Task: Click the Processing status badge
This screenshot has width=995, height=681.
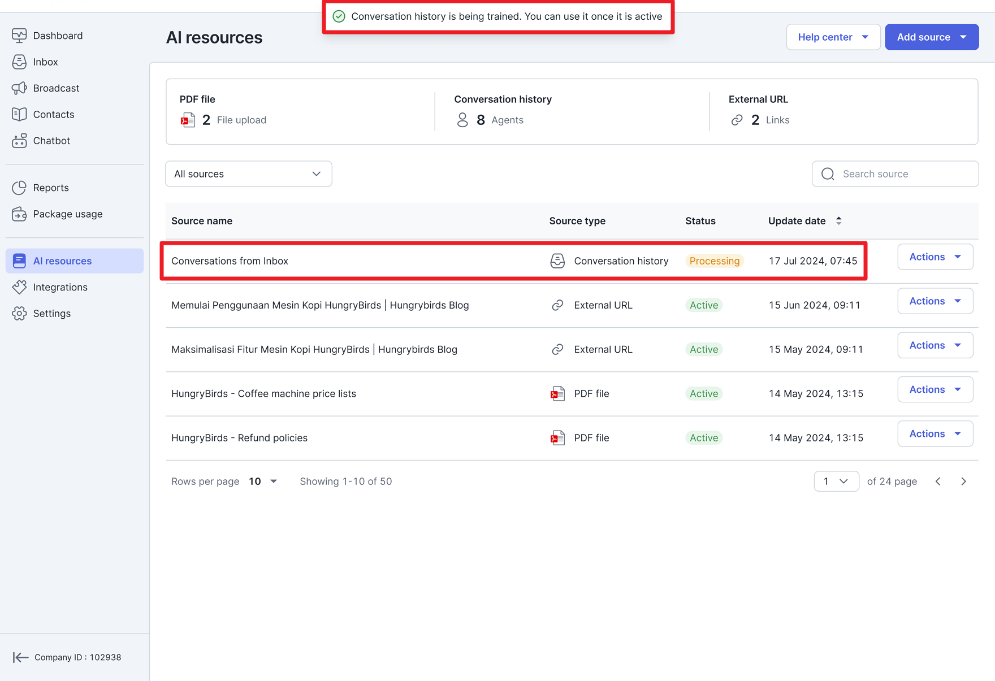Action: (715, 261)
